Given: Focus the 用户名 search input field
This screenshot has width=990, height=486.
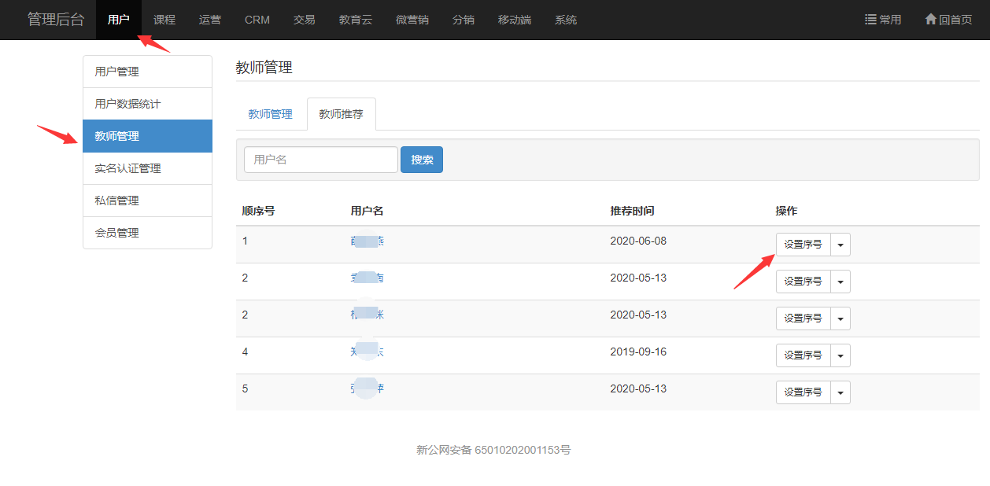Looking at the screenshot, I should point(320,160).
